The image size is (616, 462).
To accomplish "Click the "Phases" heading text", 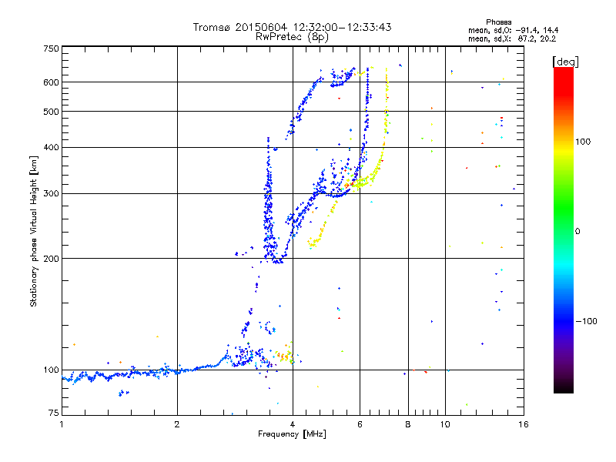I will [x=498, y=22].
